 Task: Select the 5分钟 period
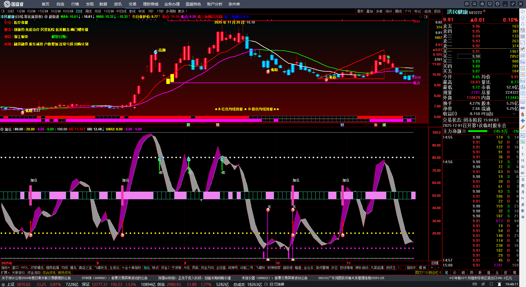(x=31, y=11)
